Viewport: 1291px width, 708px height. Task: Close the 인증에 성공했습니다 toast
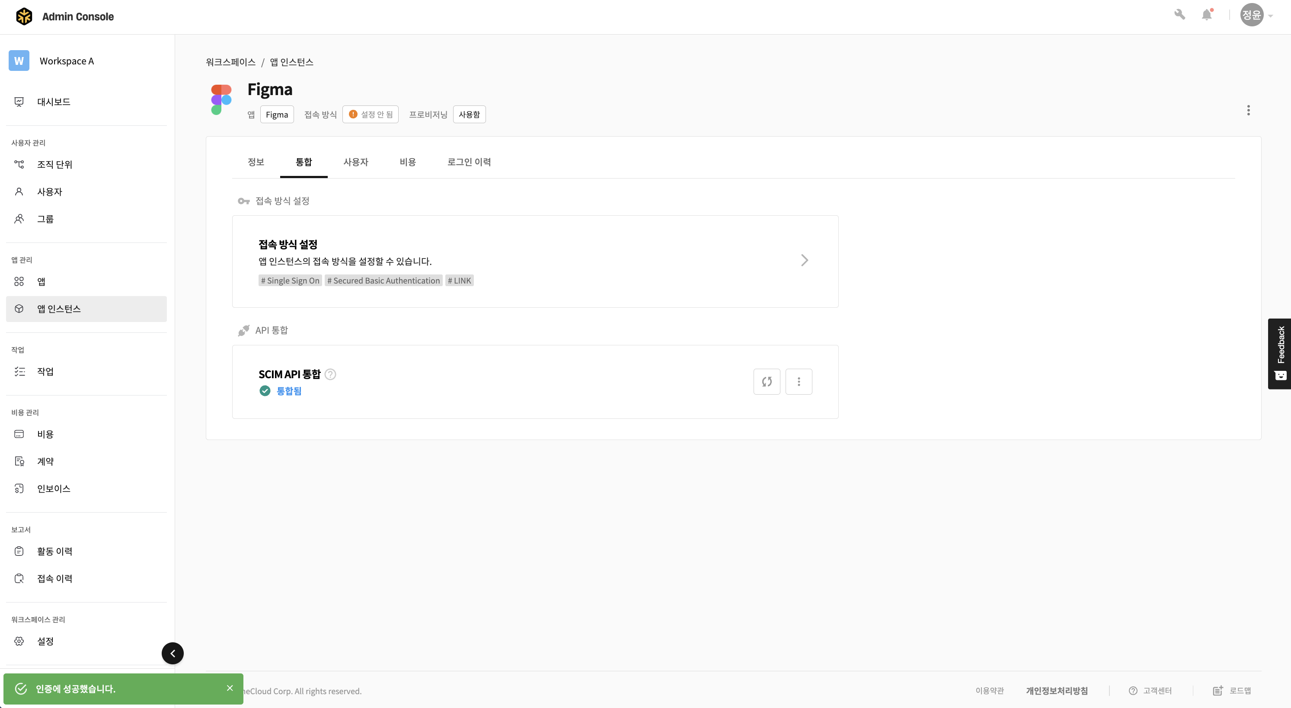coord(230,689)
